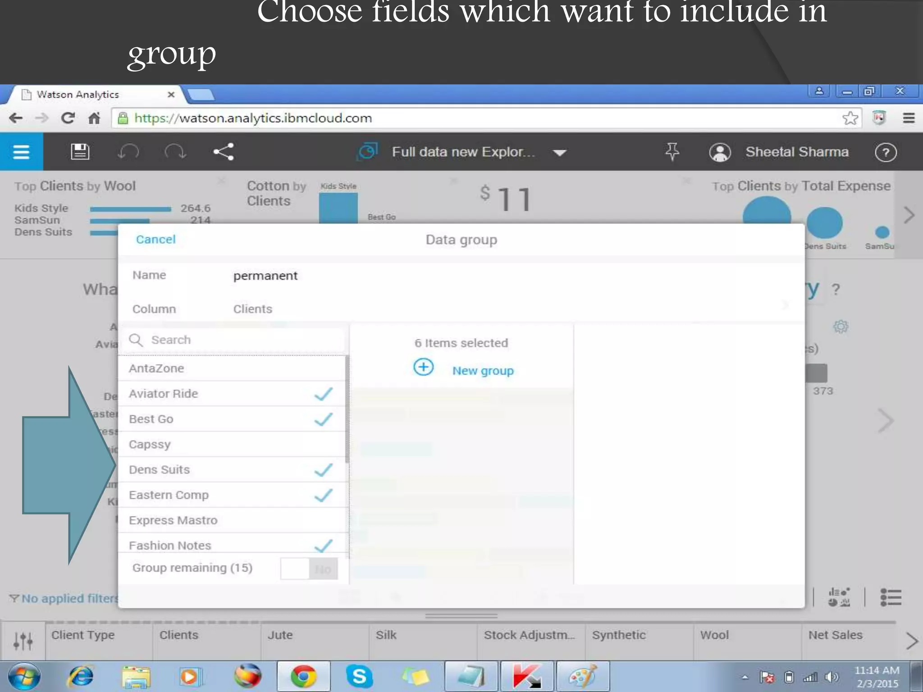Click the pin icon in top bar

(x=672, y=152)
